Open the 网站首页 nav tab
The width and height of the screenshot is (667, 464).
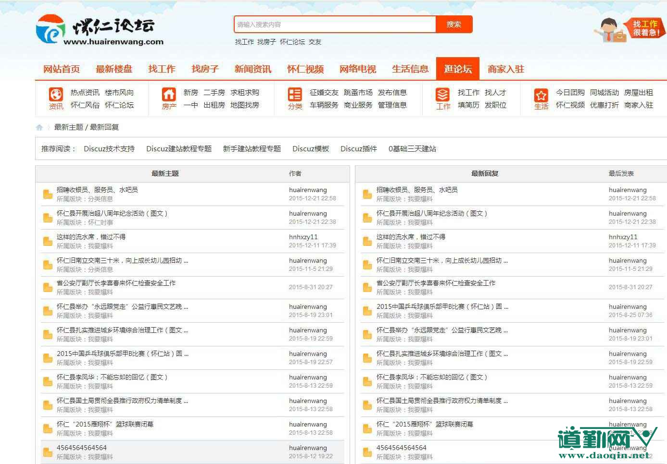click(62, 69)
